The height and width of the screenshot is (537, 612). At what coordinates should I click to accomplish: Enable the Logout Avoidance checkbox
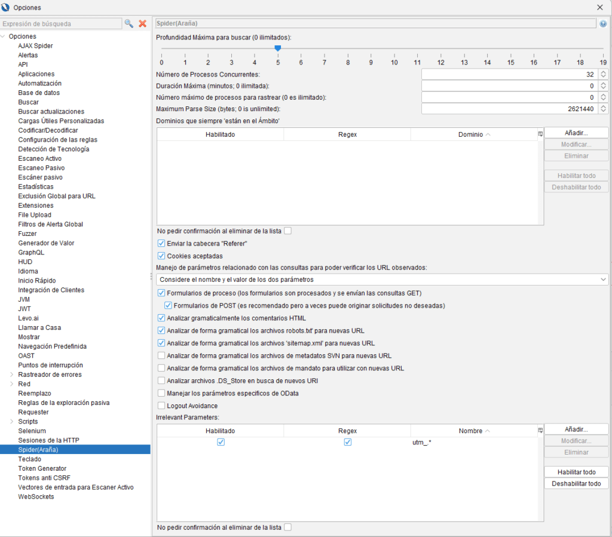tap(161, 406)
